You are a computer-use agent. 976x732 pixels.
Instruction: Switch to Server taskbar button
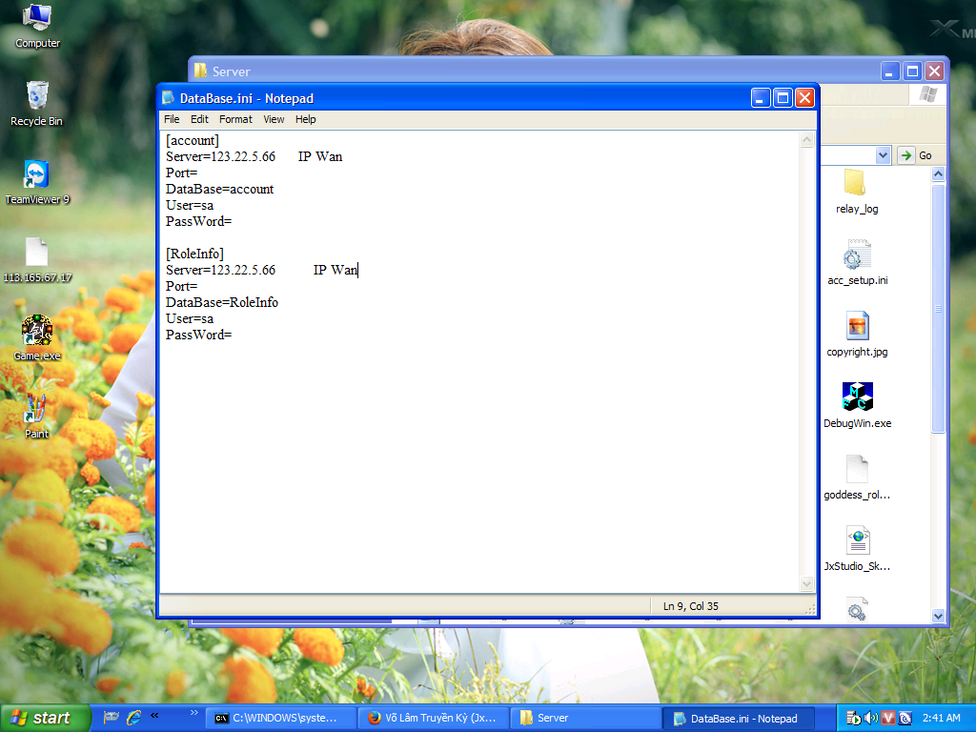pyautogui.click(x=586, y=718)
